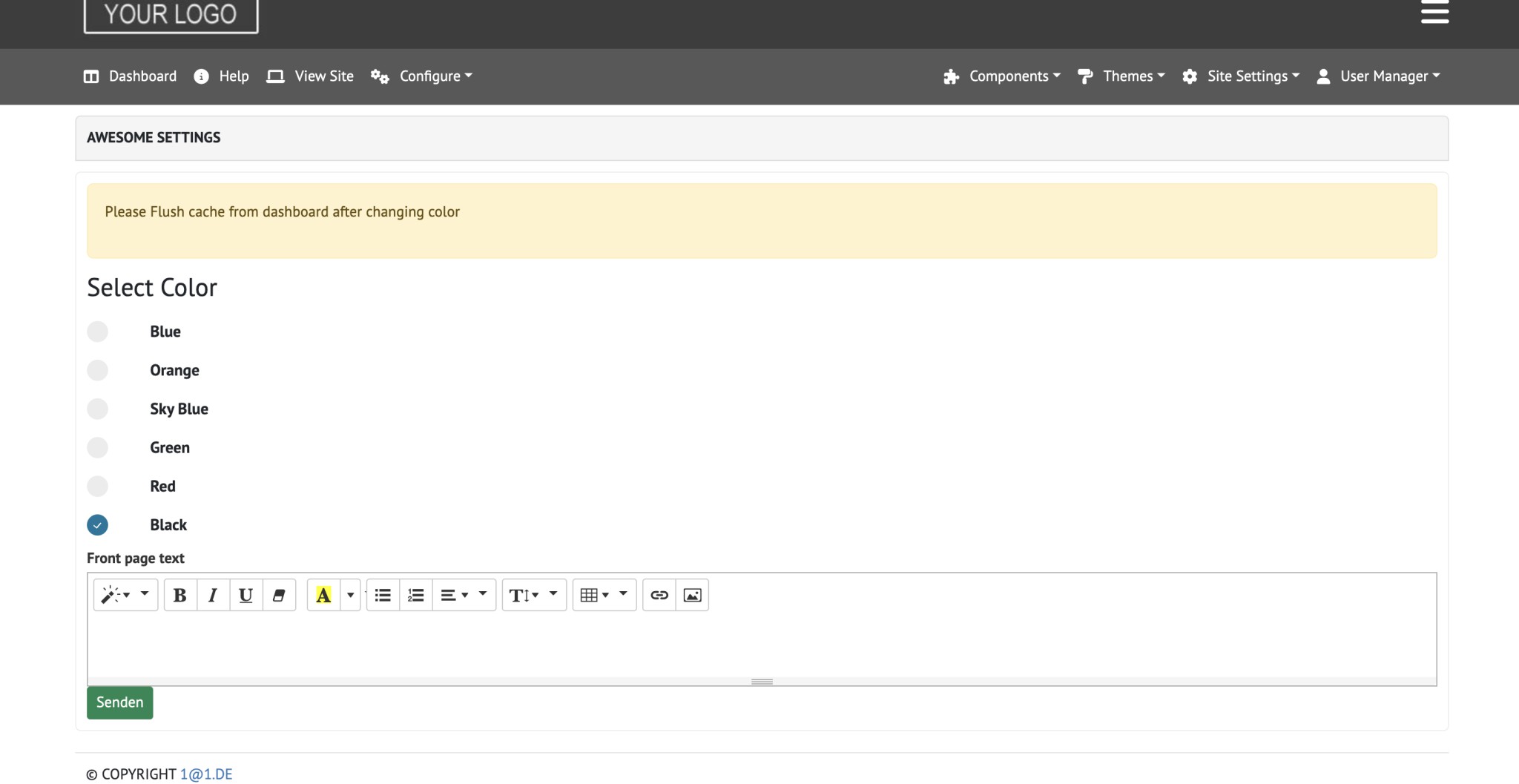Select the Blue color radio option
1519x784 pixels.
[97, 332]
